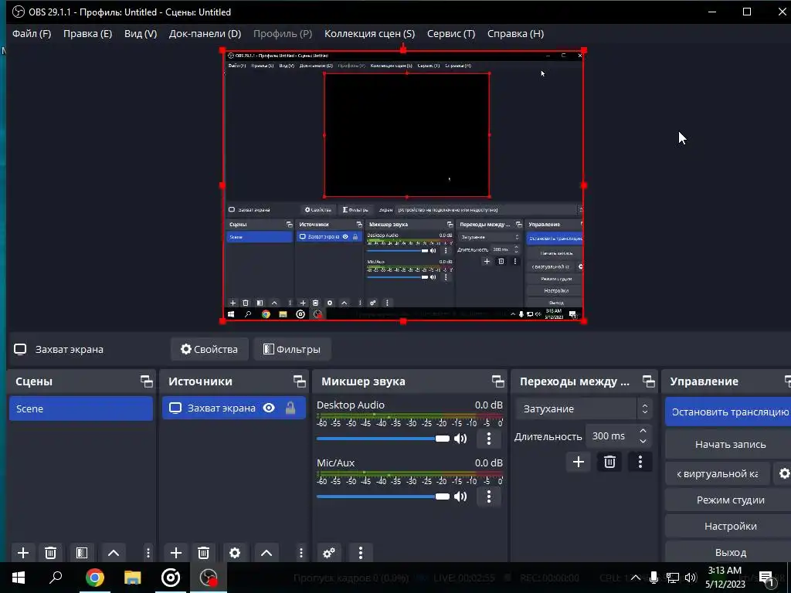Open the taskbar volume control
Viewport: 791px width, 593px height.
tap(691, 578)
